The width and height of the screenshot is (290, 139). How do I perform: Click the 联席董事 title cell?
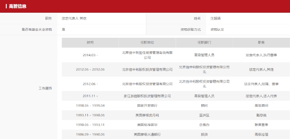261,125
